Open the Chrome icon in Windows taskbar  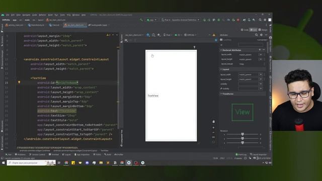coord(66,163)
